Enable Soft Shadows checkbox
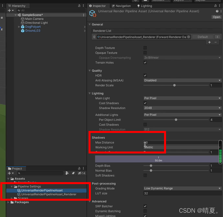 tap(145, 175)
